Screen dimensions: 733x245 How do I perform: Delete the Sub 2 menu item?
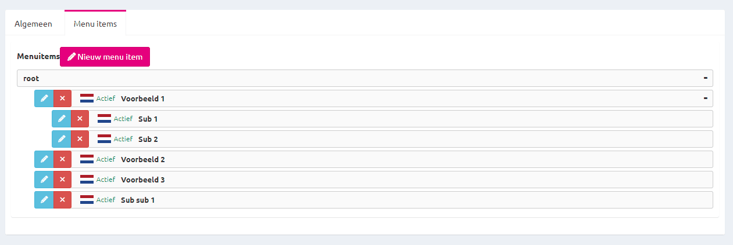pyautogui.click(x=80, y=139)
